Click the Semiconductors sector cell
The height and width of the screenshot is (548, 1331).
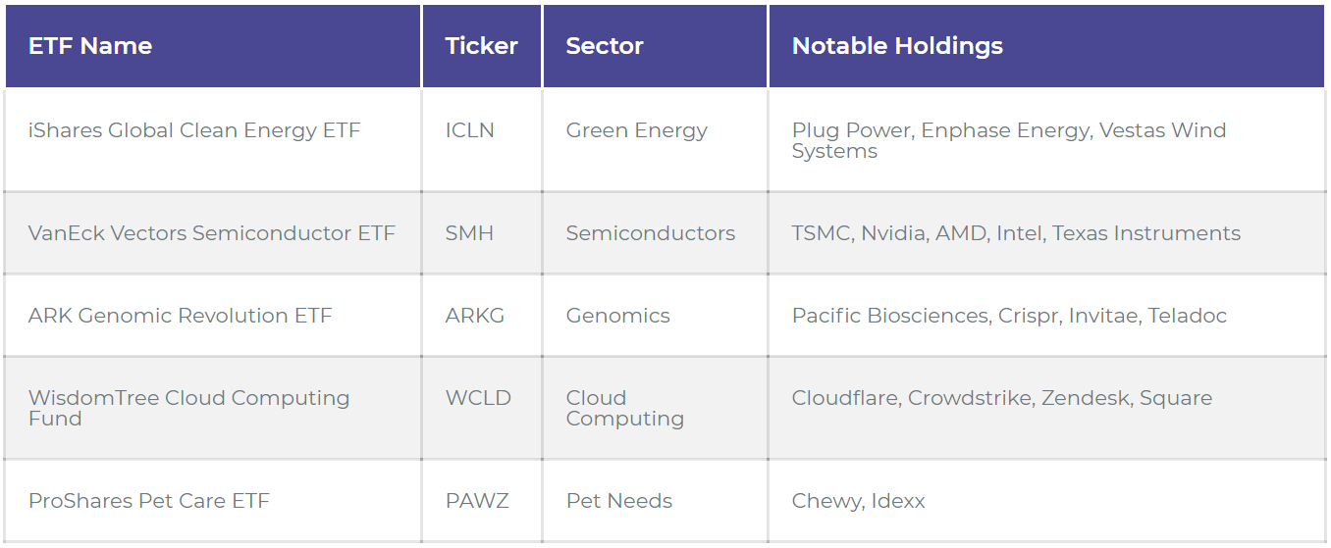(651, 233)
